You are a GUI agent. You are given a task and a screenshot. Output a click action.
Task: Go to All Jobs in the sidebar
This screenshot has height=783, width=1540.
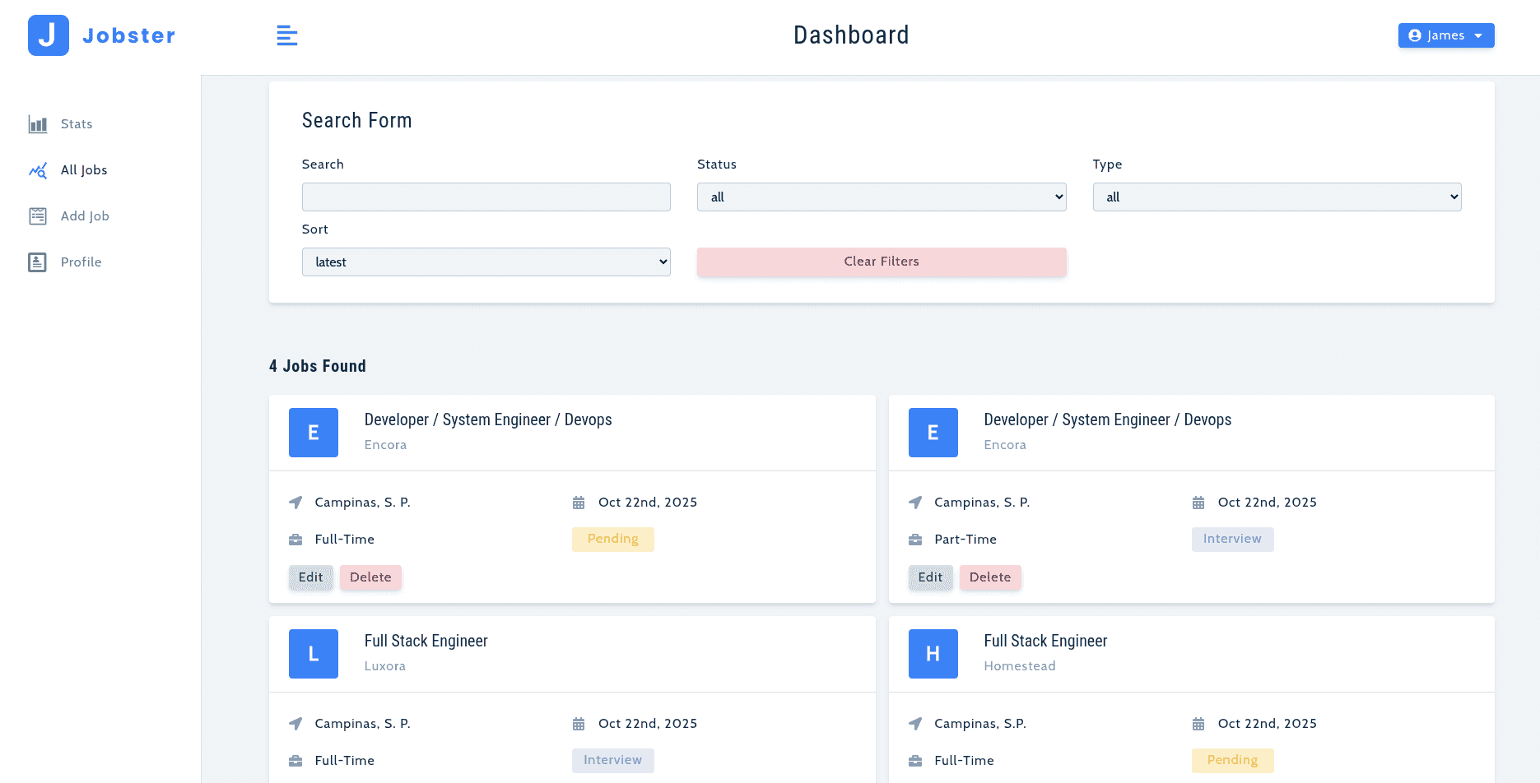pos(83,170)
